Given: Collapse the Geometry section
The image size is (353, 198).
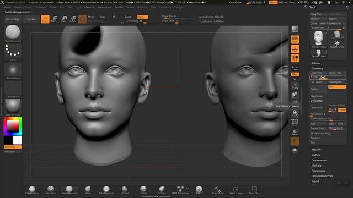Looking at the screenshot, I should tap(317, 68).
